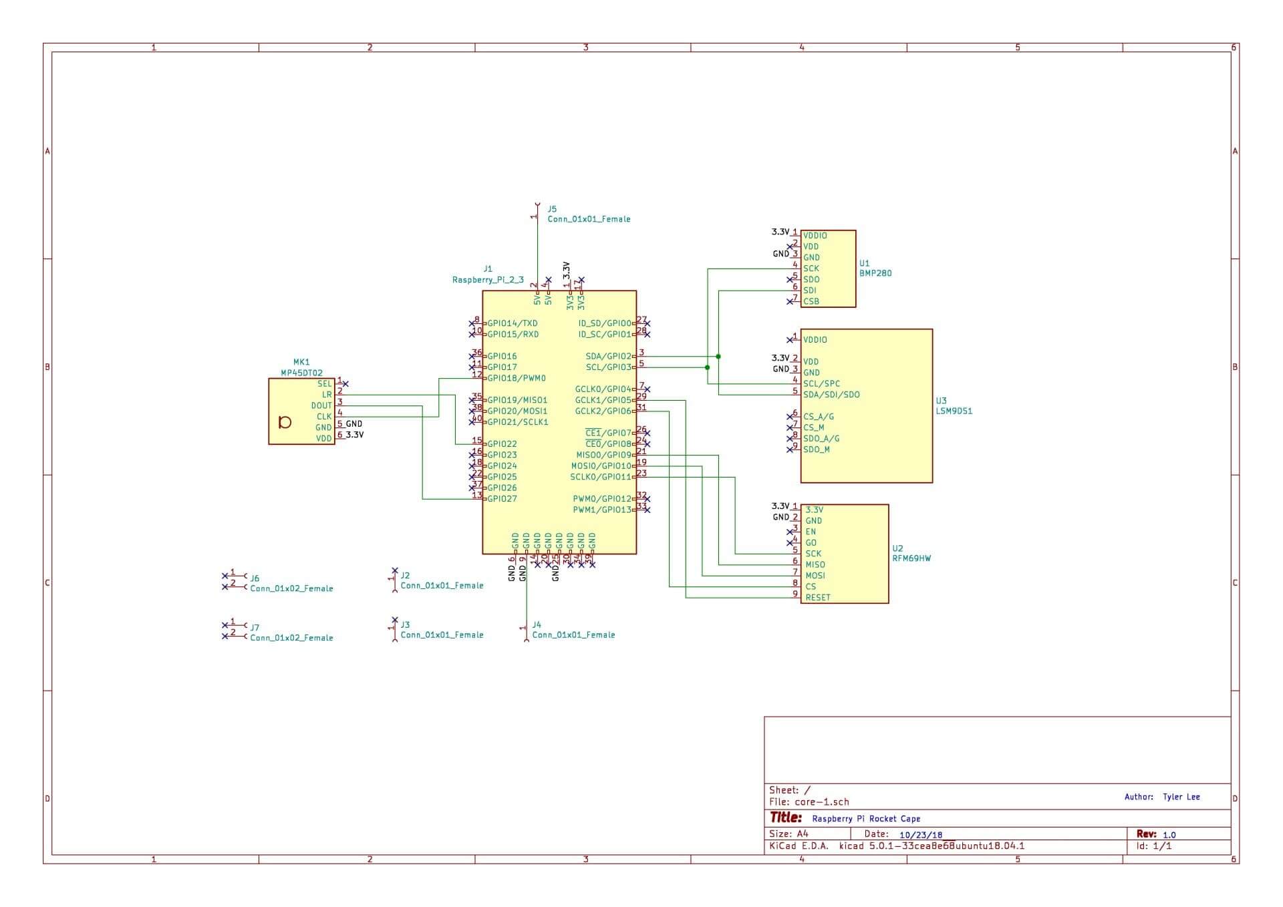Select the GPIO21/SCLK1 pin label
1283x907 pixels.
coord(518,422)
